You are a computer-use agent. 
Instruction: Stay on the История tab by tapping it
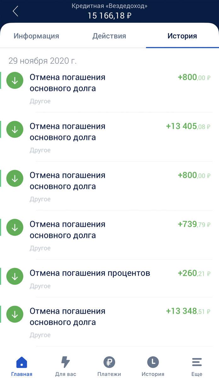coord(182,36)
